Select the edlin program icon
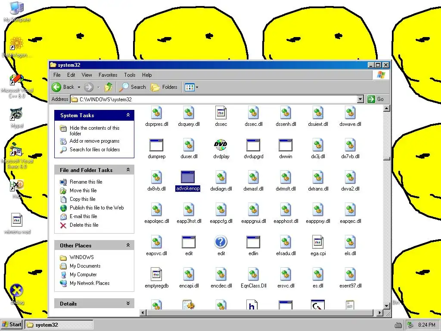This screenshot has width=441, height=331. 253,242
